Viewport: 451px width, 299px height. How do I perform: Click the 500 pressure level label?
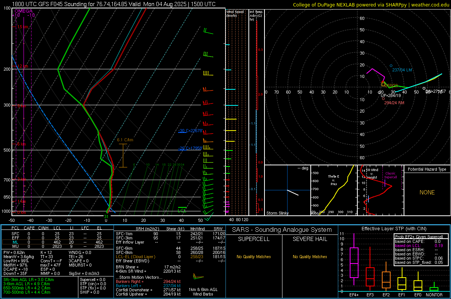click(7, 150)
